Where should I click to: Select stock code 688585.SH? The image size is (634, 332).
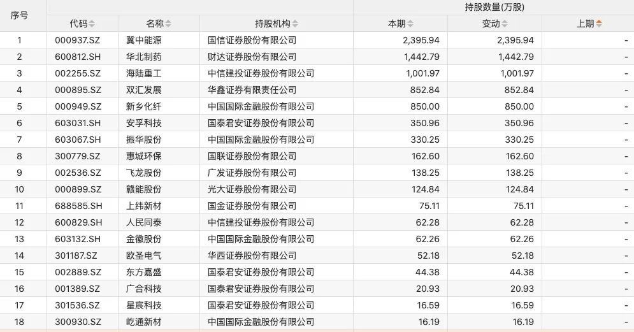78,206
